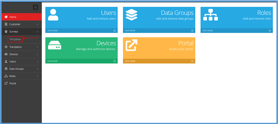Image resolution: width=278 pixels, height=124 pixels.
Task: Click the Portal external link tile icon
Action: (131, 45)
